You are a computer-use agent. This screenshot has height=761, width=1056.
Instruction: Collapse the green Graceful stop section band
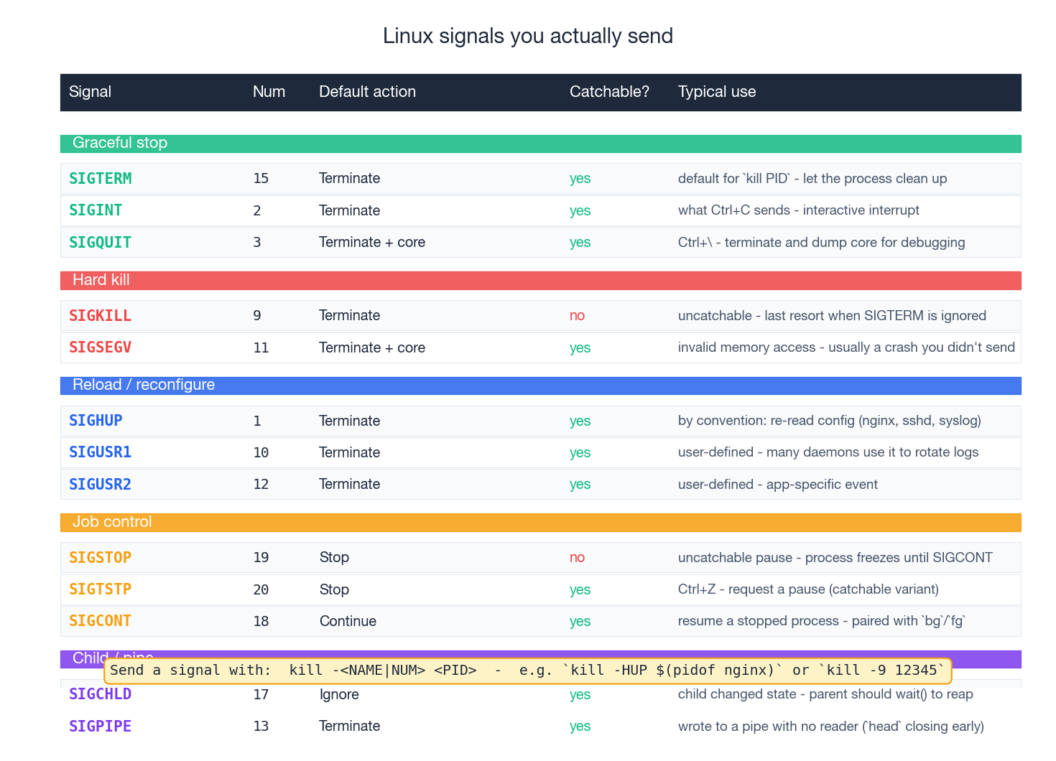pyautogui.click(x=540, y=144)
